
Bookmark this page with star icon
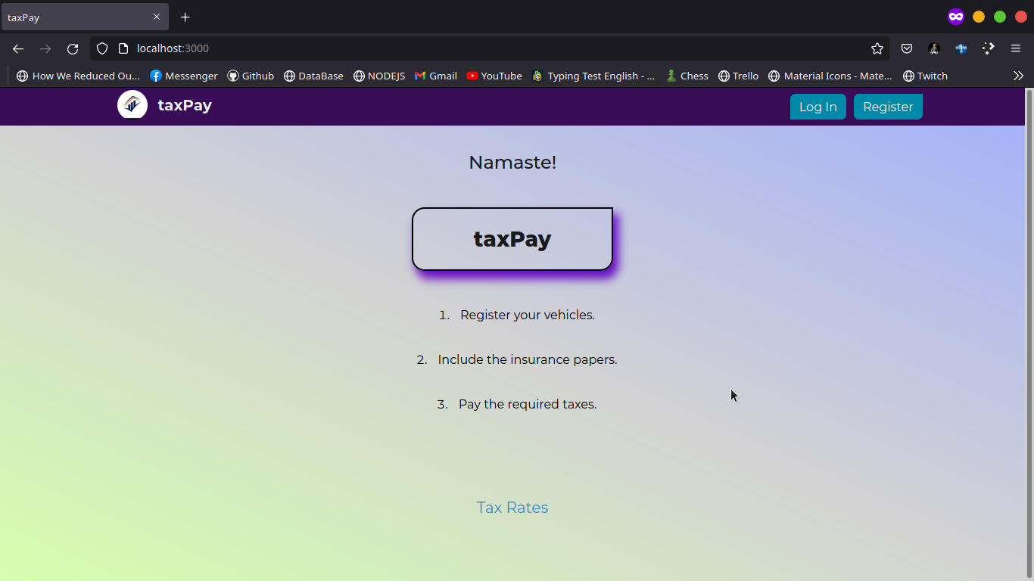pyautogui.click(x=877, y=48)
